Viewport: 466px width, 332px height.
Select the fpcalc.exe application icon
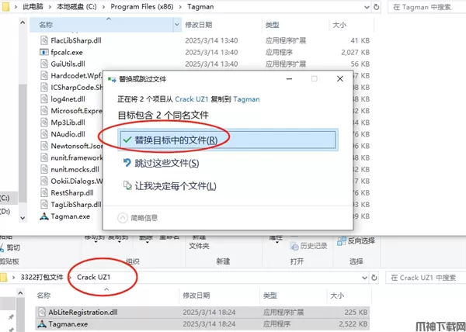tap(44, 52)
